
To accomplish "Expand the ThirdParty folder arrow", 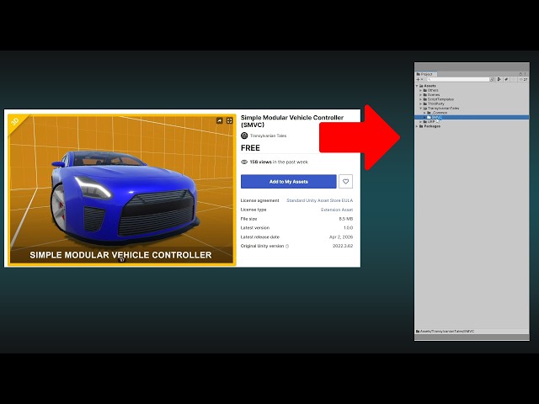I will coord(421,104).
